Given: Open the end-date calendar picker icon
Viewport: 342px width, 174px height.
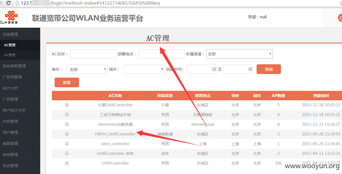Looking at the screenshot, I should (x=250, y=69).
